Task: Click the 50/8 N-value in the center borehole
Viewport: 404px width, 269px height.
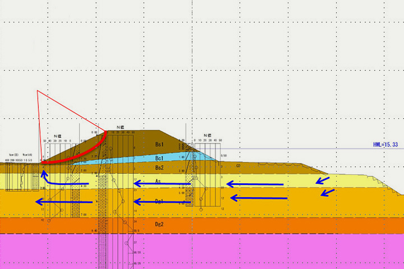Action: click(136, 231)
